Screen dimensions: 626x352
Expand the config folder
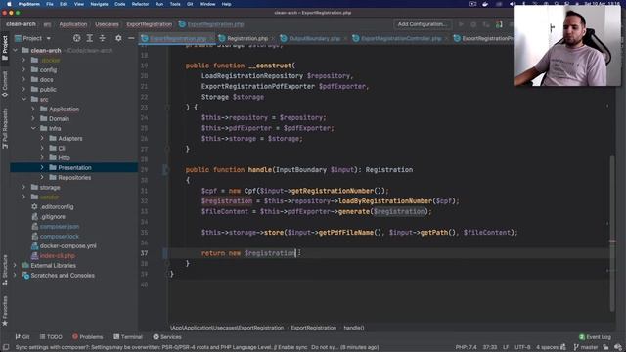(23, 69)
